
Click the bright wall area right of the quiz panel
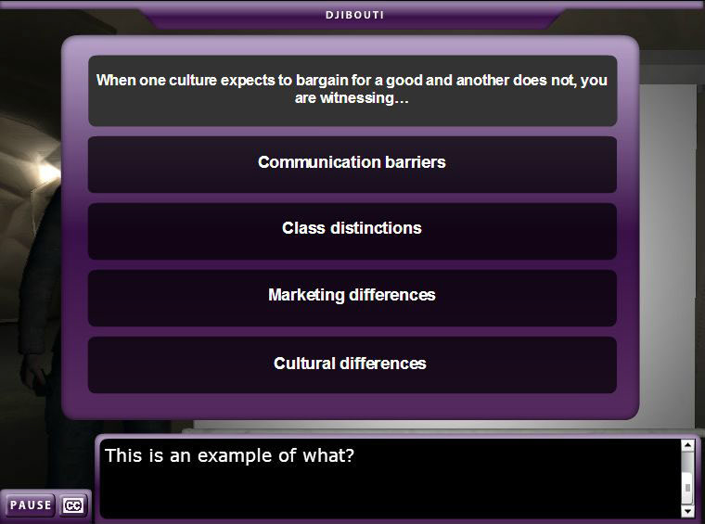click(x=668, y=251)
